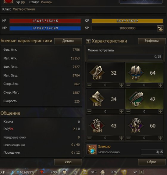Decrease ИНТ with the minus button
This screenshot has width=167, height=175.
pos(128,85)
